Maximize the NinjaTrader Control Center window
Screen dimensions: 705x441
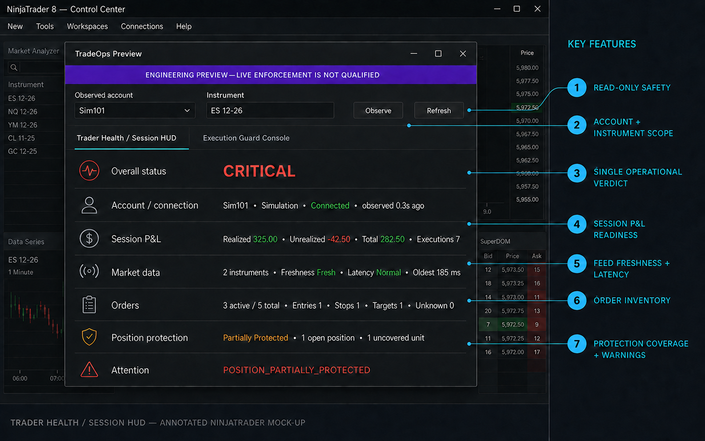[517, 9]
